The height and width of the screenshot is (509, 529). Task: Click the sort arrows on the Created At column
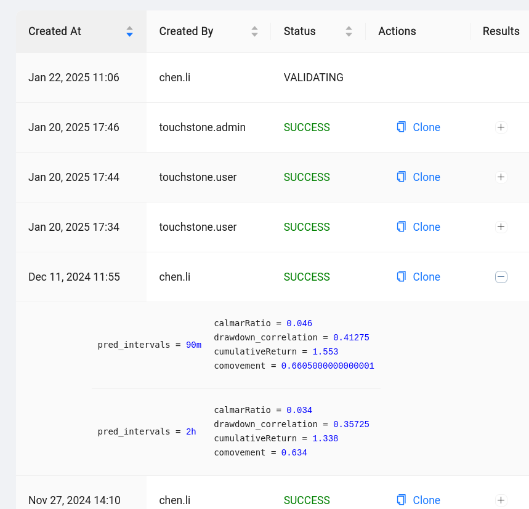point(129,31)
